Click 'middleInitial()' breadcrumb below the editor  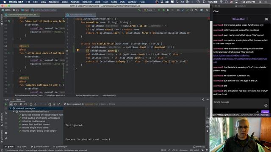click(x=109, y=95)
